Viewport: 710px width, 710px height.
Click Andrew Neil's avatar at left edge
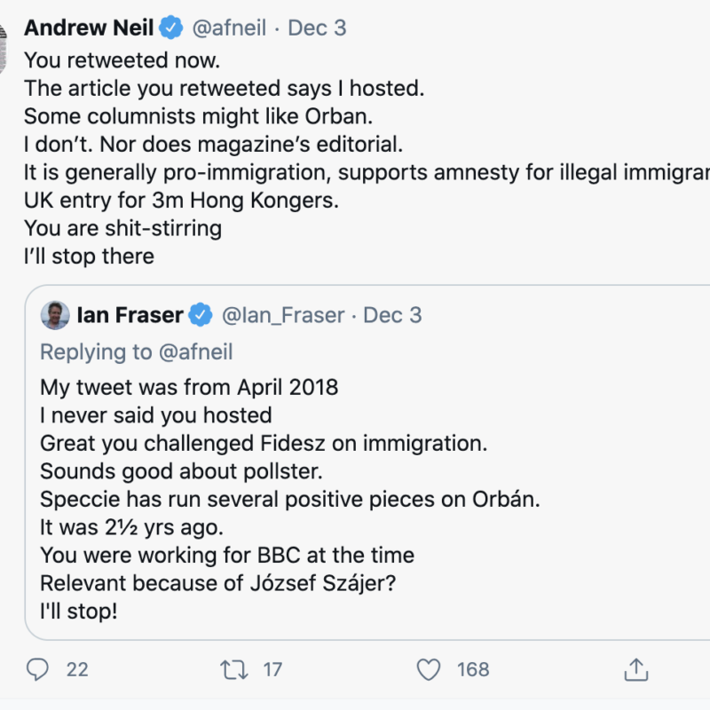[x=4, y=40]
